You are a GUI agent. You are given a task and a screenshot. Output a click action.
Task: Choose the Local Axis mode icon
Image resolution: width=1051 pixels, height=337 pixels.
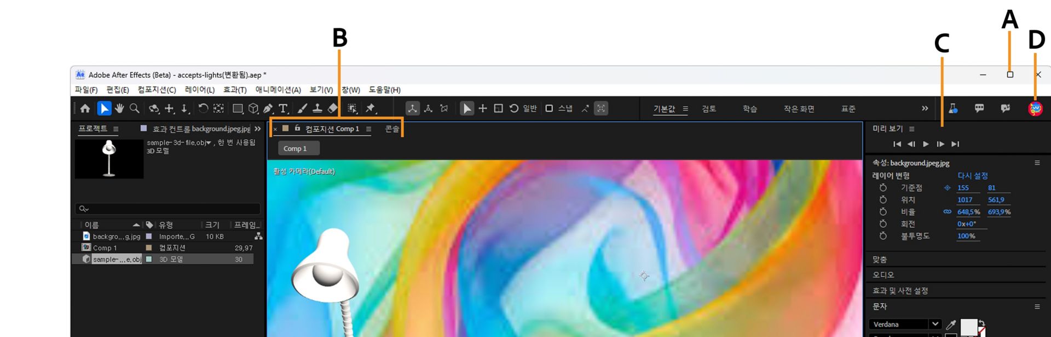click(x=413, y=109)
